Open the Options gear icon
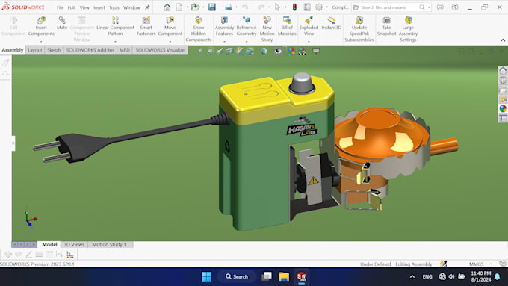This screenshot has width=508, height=286. pyautogui.click(x=319, y=7)
